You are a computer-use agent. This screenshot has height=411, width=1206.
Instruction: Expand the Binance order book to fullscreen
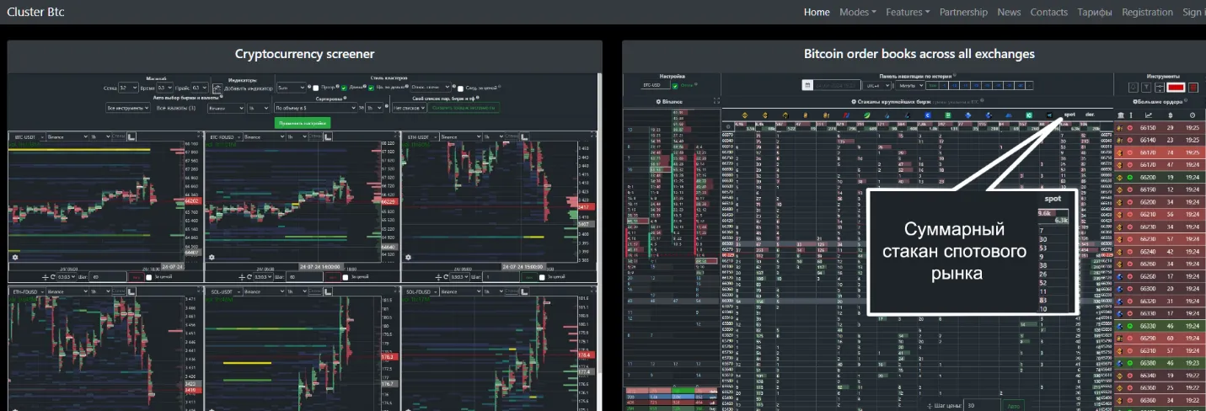click(716, 101)
